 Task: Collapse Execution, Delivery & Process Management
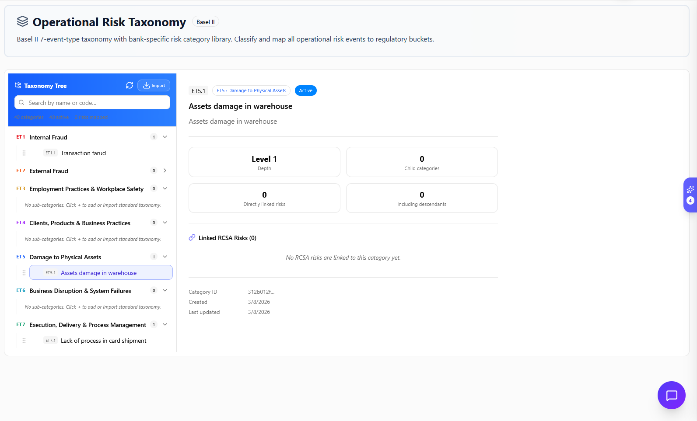click(x=165, y=324)
